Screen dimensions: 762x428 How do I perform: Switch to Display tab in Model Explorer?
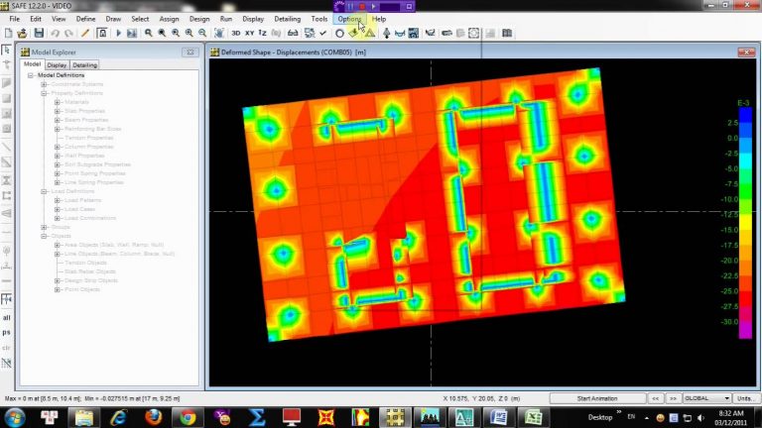pyautogui.click(x=57, y=65)
